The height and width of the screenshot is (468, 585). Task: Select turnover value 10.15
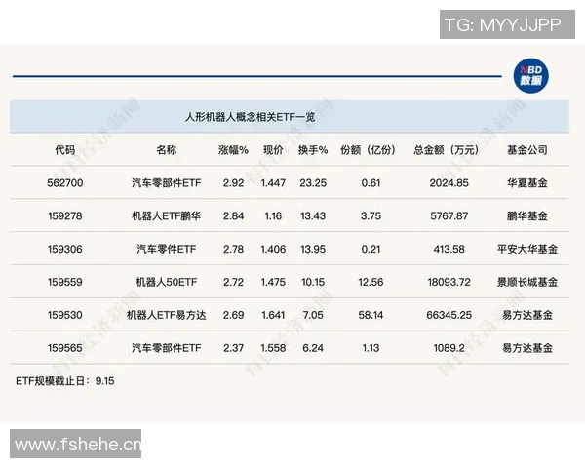click(313, 282)
